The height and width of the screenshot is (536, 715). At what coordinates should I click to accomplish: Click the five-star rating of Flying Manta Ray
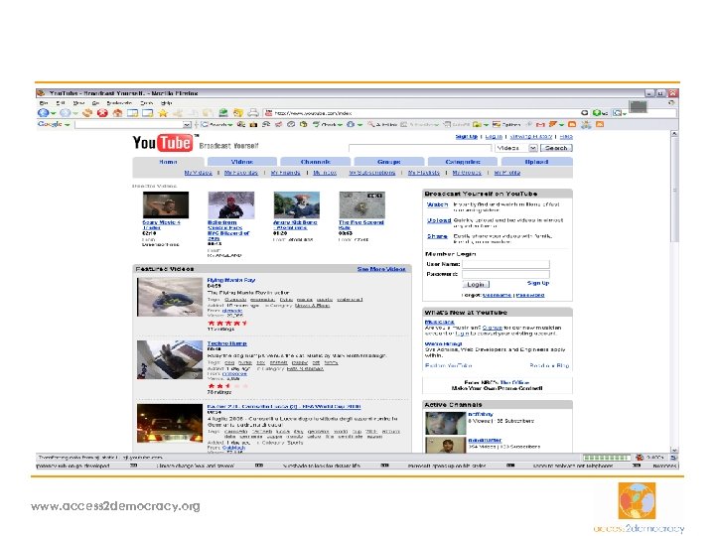click(227, 324)
